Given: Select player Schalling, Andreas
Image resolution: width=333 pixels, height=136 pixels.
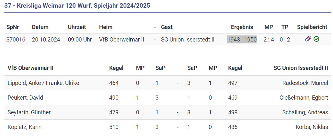Looking at the screenshot, I should point(305,112).
